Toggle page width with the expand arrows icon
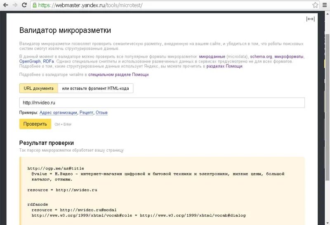Viewport: 330px width, 225px height. tap(311, 19)
